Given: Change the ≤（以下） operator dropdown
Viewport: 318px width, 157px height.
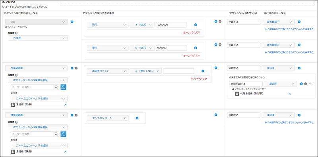Looking at the screenshot, I should (x=142, y=48).
